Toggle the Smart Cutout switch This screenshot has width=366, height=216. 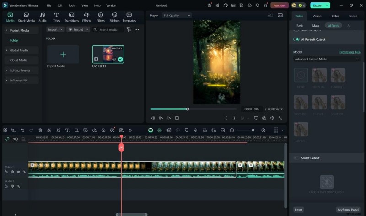[x=296, y=158]
